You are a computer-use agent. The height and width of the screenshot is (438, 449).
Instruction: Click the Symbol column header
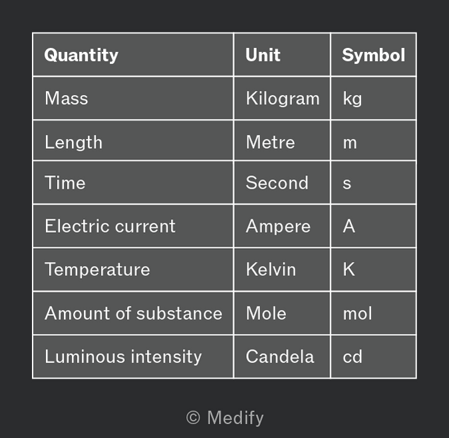point(373,55)
